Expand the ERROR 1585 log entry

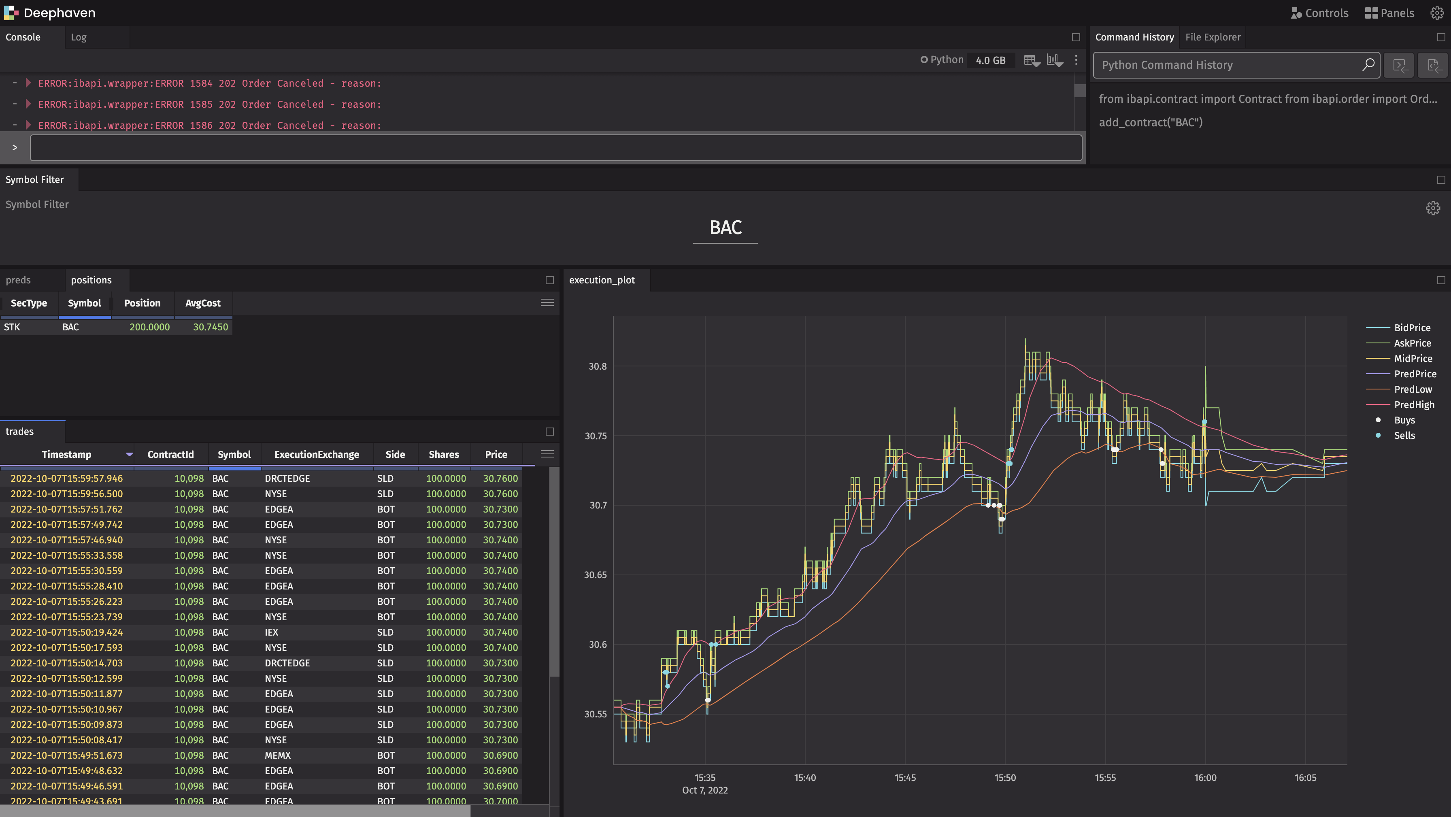[x=28, y=104]
